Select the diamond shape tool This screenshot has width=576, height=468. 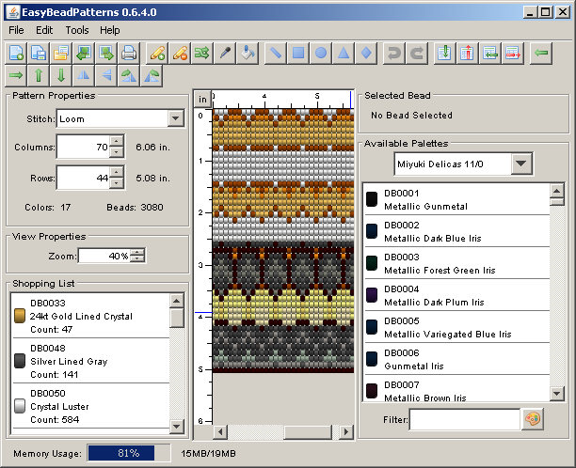pos(366,54)
